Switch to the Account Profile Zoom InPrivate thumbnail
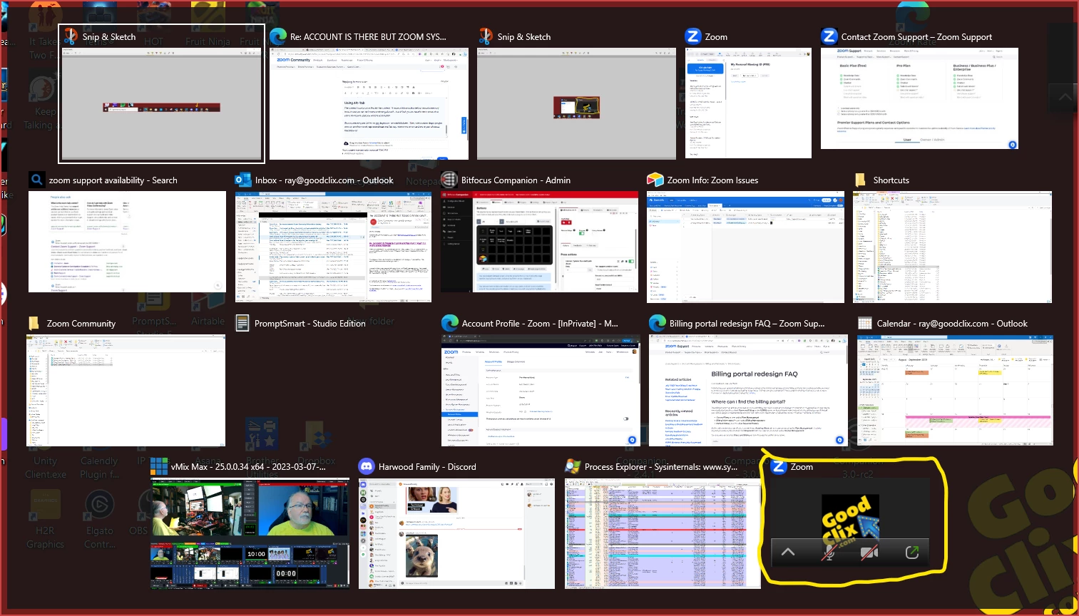 tap(541, 390)
